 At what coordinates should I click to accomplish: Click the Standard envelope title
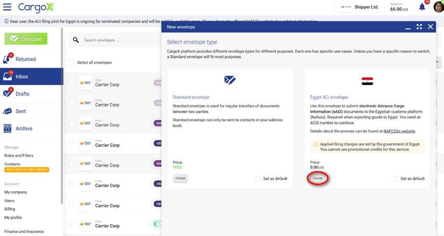191,97
